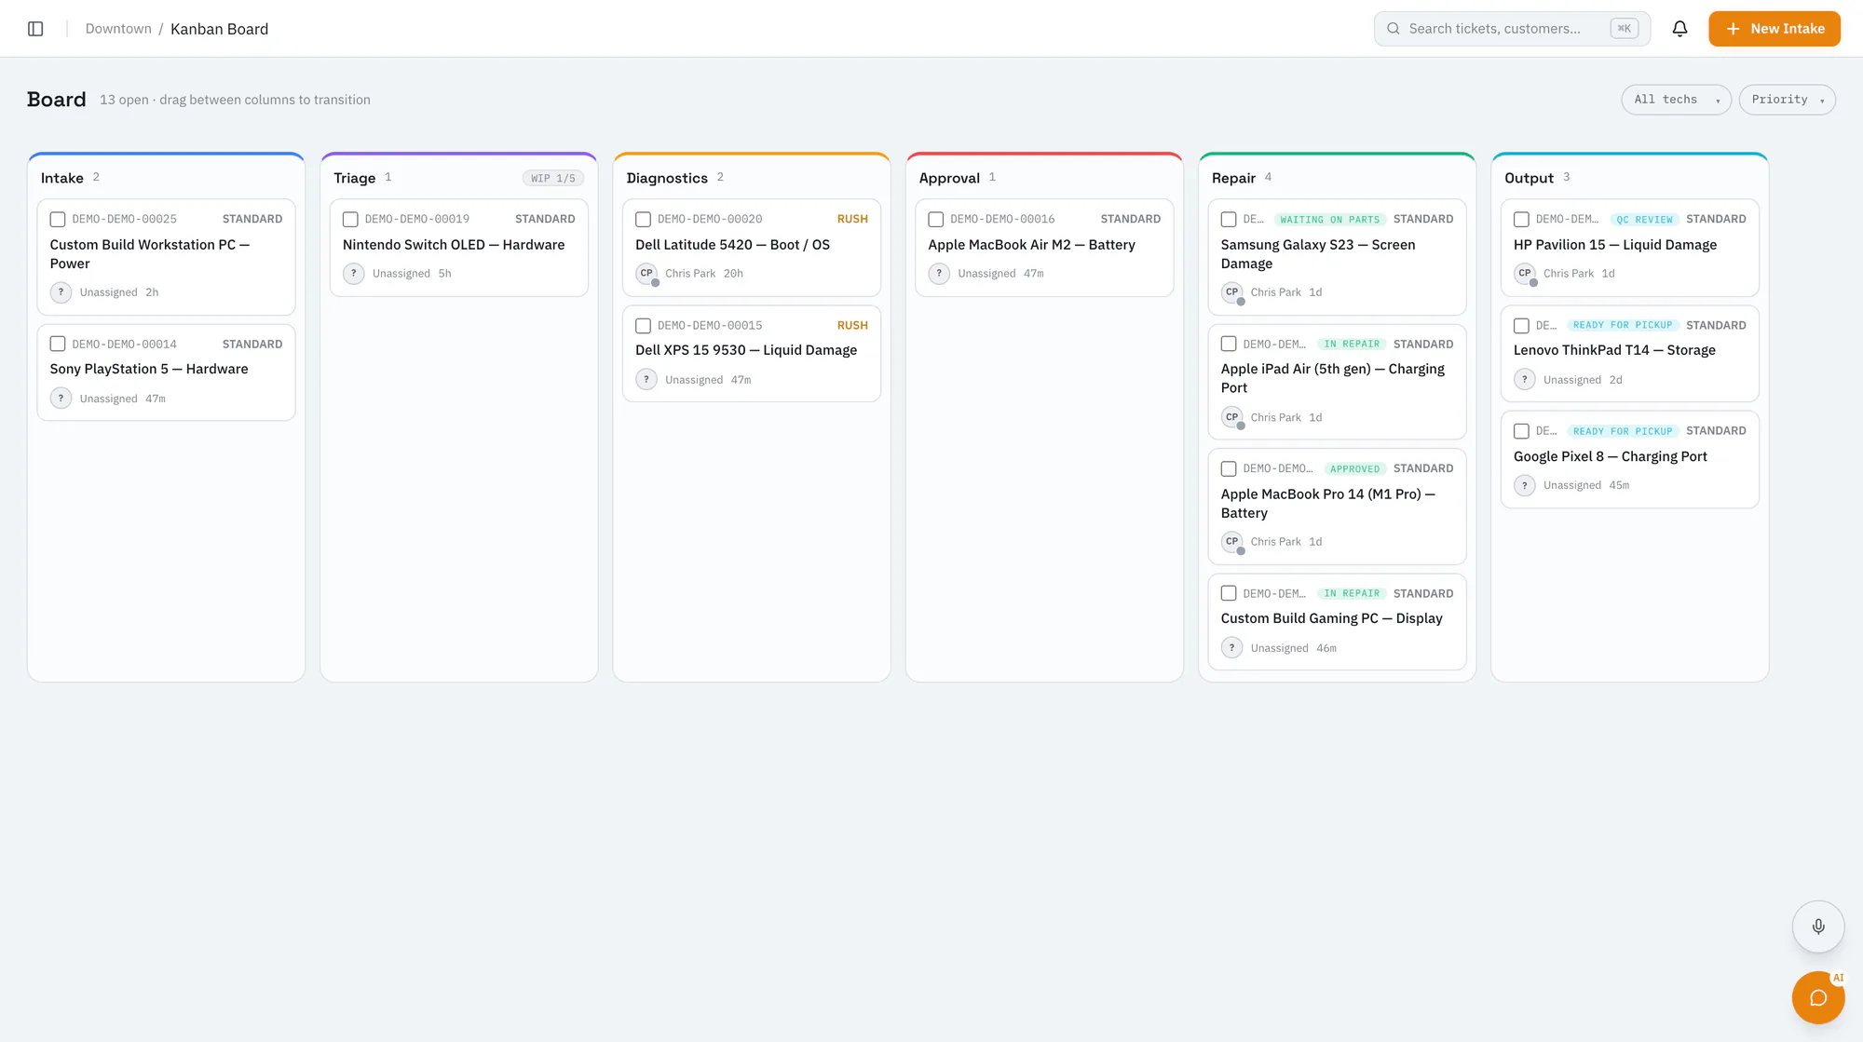This screenshot has height=1042, width=1863.
Task: Click unassigned avatar on Dell XPS 15 9530 card
Action: [646, 380]
